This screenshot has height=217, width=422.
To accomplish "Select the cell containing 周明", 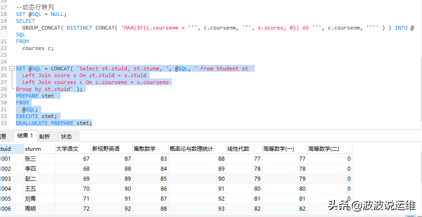I will pos(40,209).
